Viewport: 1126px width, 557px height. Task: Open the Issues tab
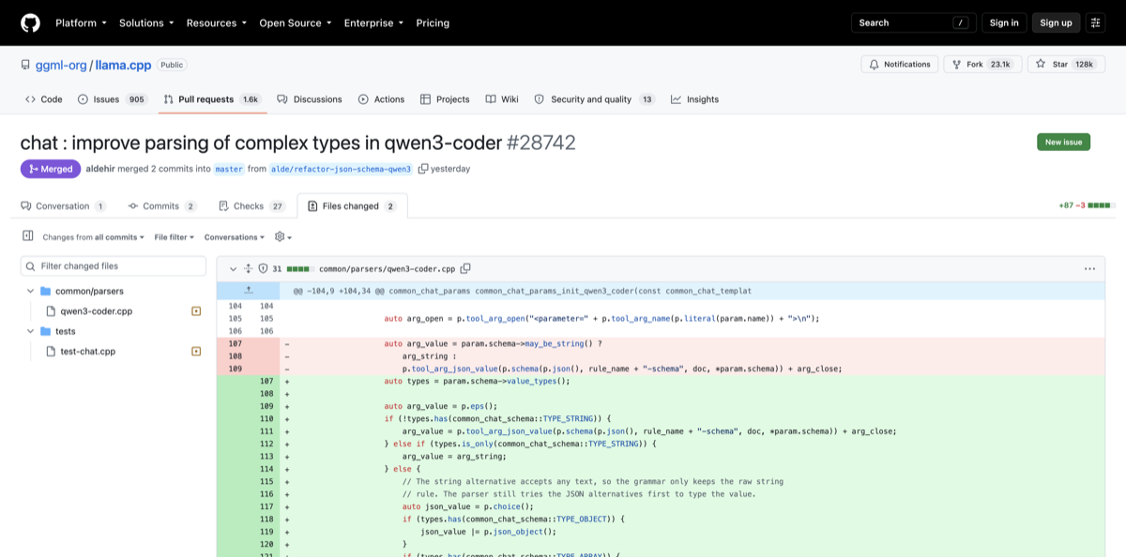pyautogui.click(x=113, y=99)
